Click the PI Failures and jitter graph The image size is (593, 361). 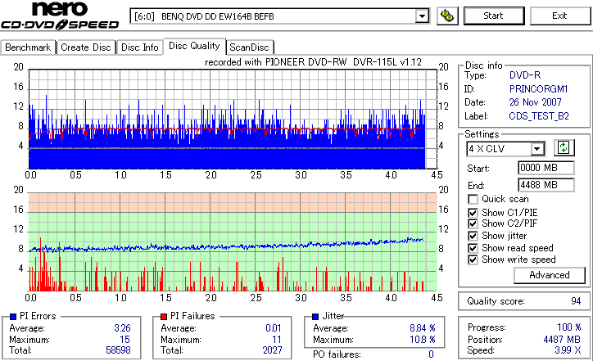tap(233, 242)
